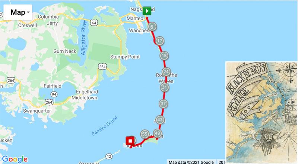Select the mile 55 route marker
Screen dimensions: 298x164
pyautogui.click(x=145, y=134)
